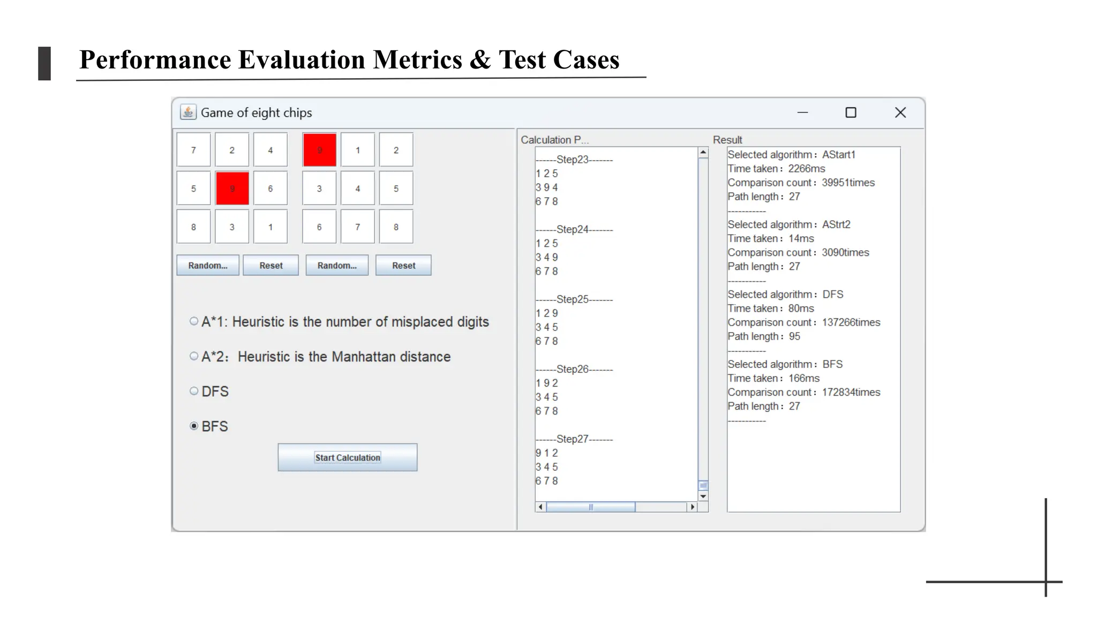The height and width of the screenshot is (617, 1097).
Task: Click tile 8 in the left grid
Action: tap(193, 227)
